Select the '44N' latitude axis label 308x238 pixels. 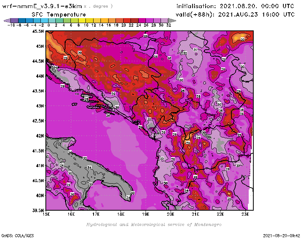pyautogui.click(x=40, y=76)
